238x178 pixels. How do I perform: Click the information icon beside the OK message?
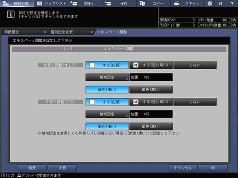coord(11,14)
